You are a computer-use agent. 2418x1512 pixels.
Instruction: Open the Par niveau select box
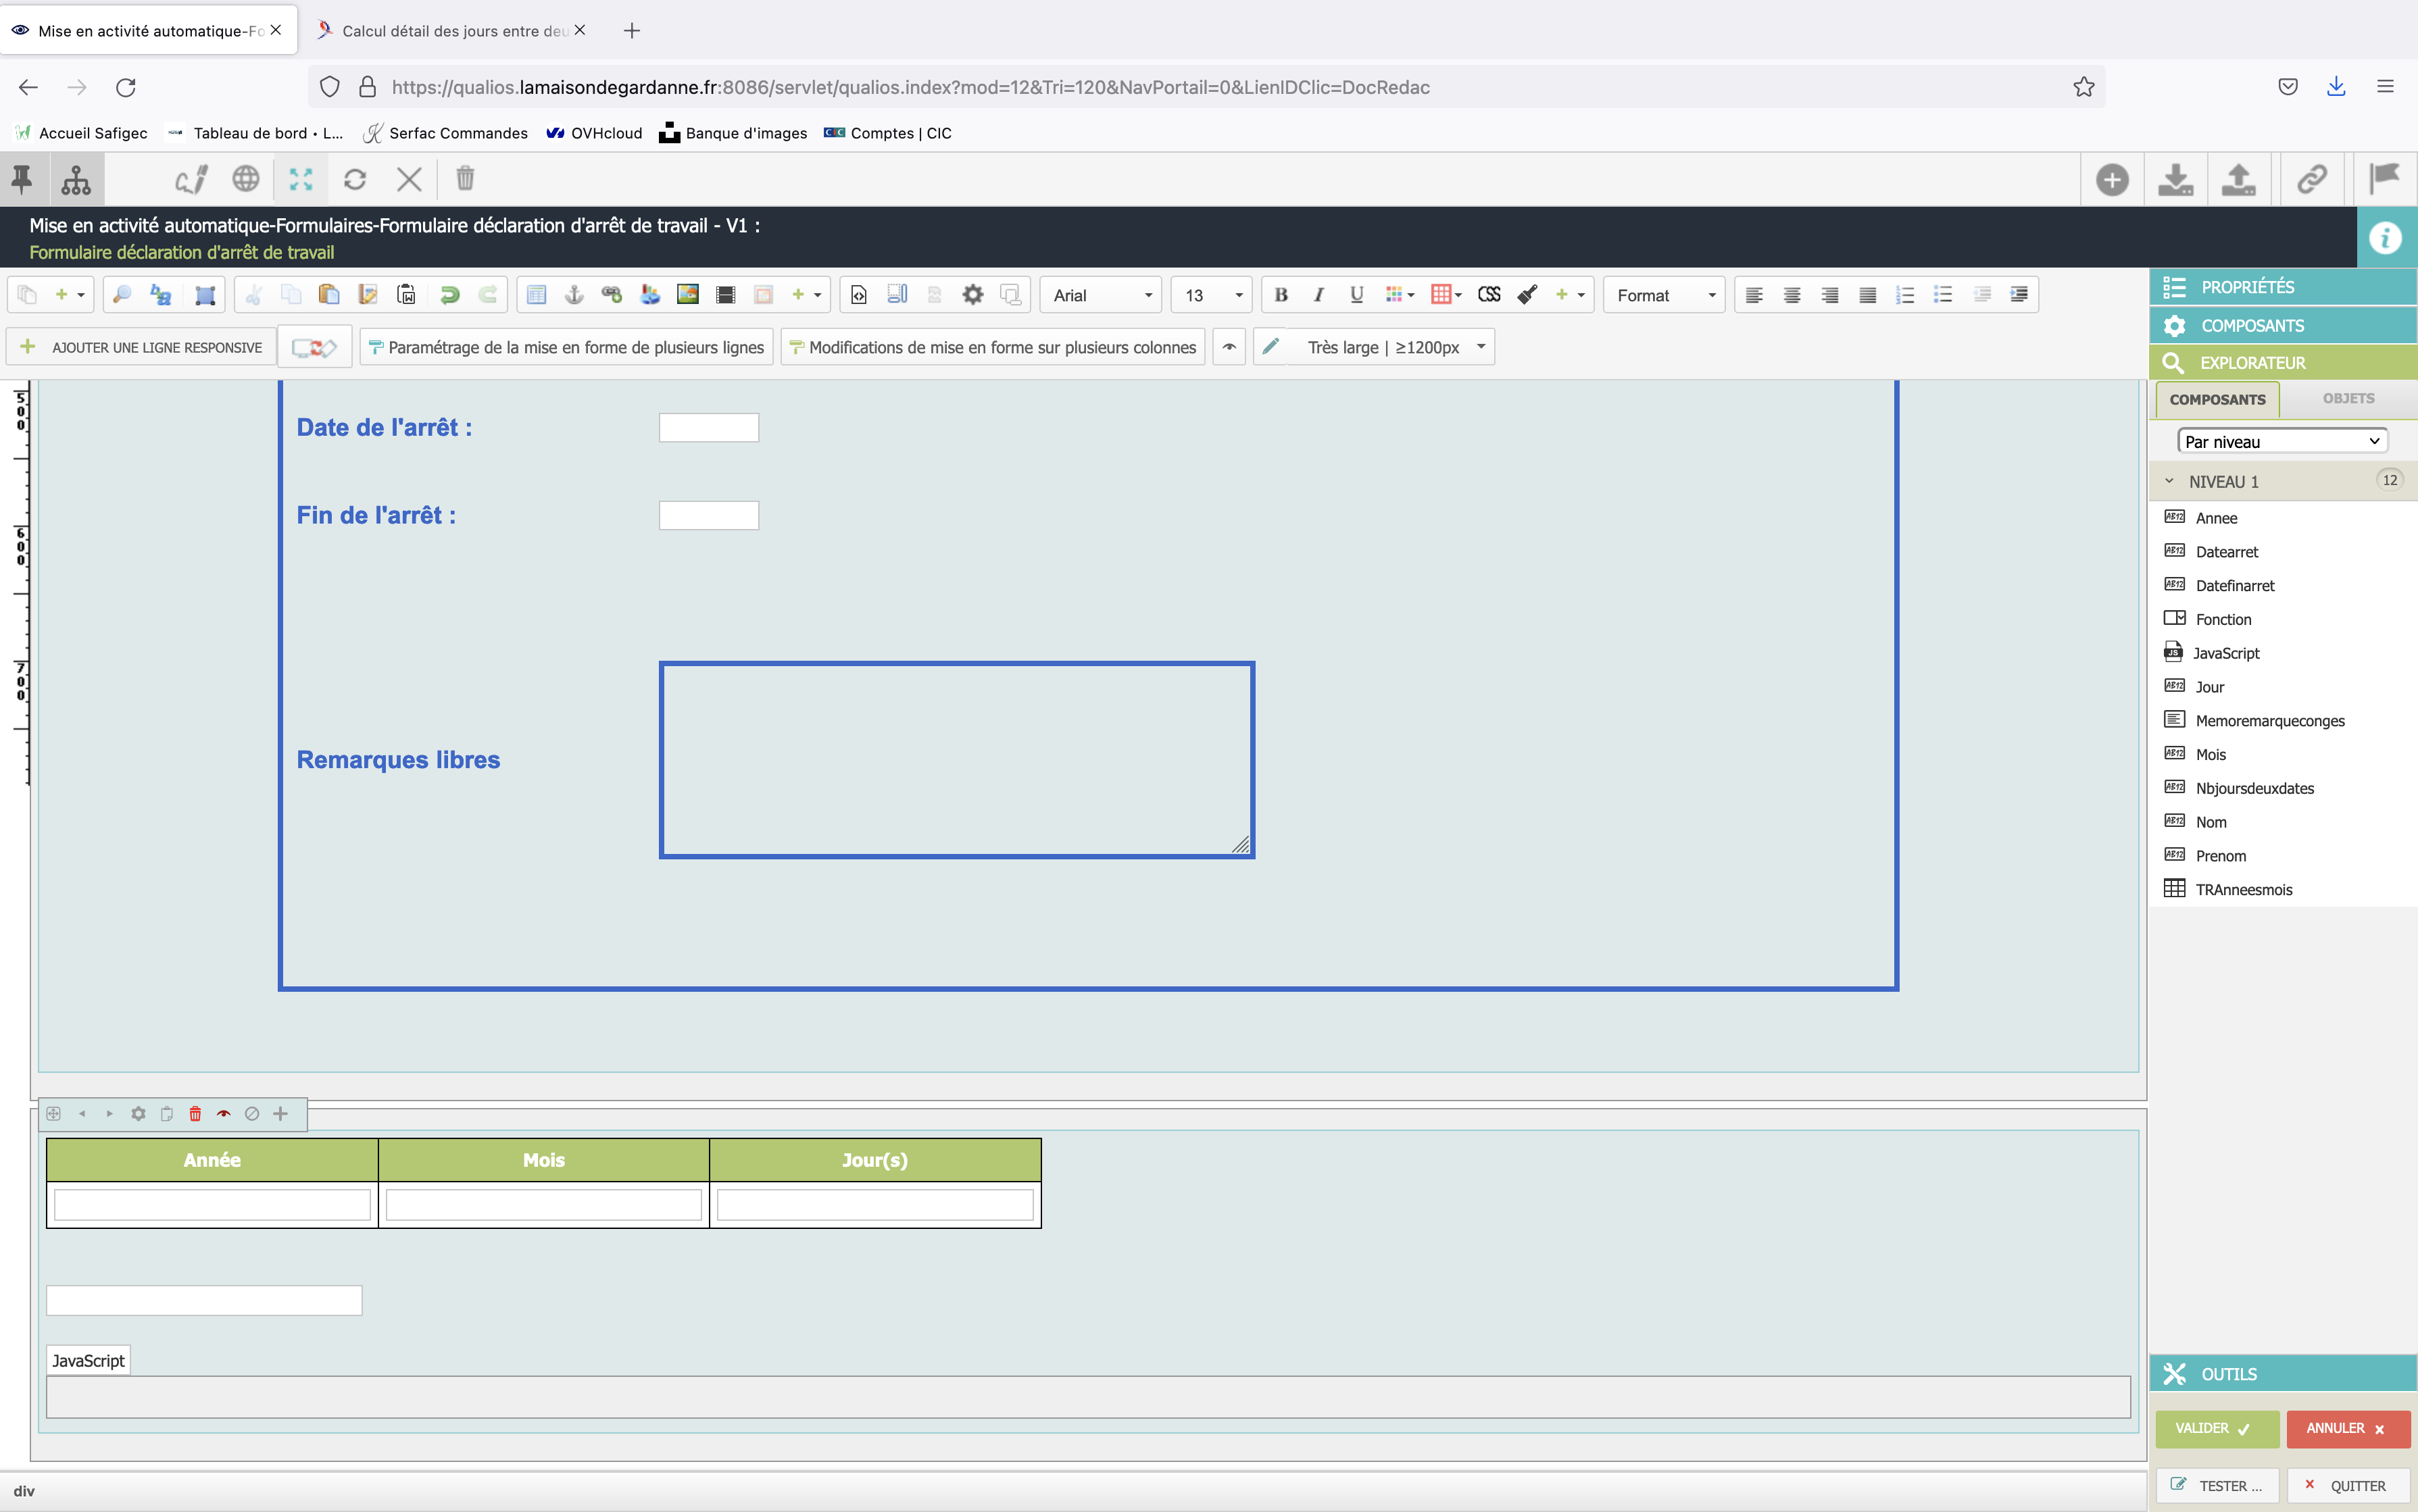tap(2282, 441)
